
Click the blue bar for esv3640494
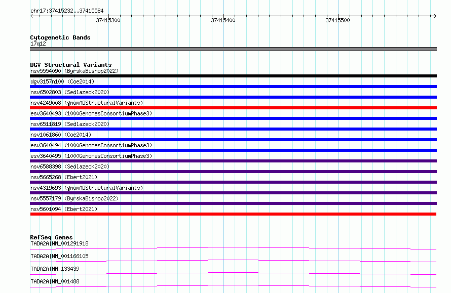click(x=233, y=150)
